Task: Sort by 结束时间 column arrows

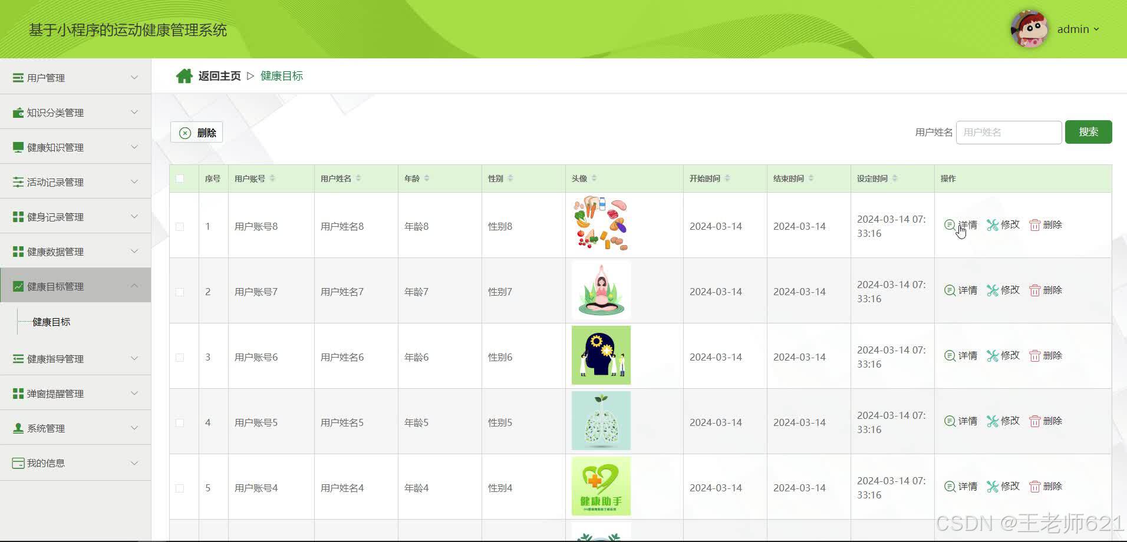Action: [811, 179]
